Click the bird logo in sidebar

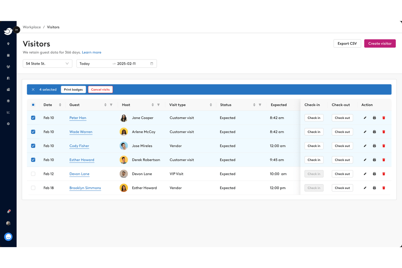[8, 31]
